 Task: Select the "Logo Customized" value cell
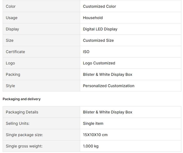click(99, 63)
